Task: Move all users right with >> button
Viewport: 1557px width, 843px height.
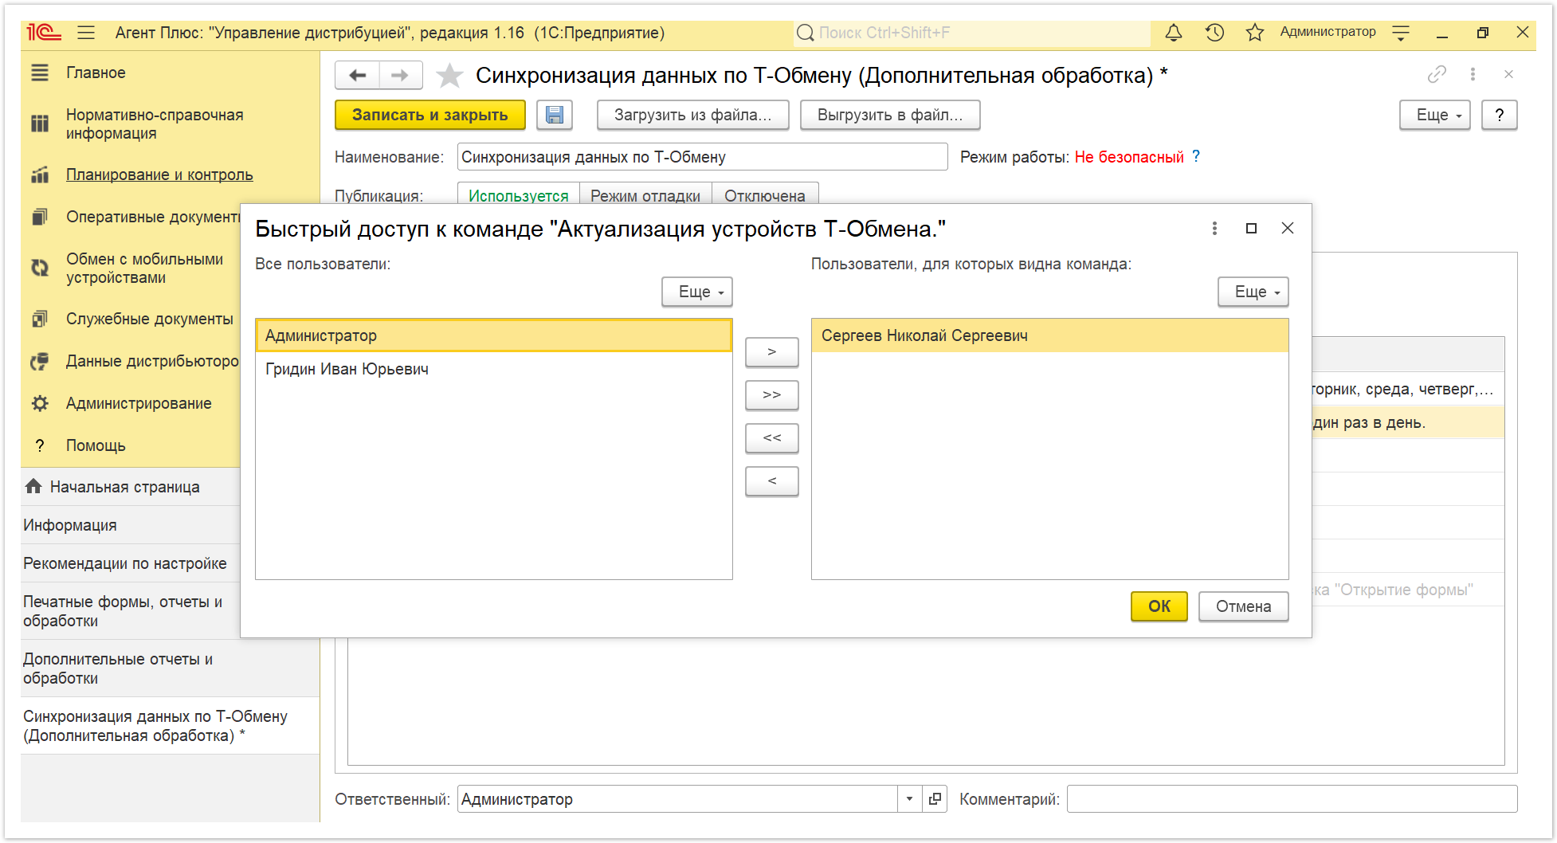Action: click(x=772, y=395)
